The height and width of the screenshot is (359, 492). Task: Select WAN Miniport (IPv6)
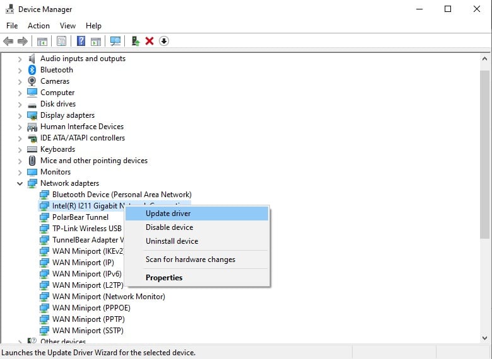click(87, 274)
